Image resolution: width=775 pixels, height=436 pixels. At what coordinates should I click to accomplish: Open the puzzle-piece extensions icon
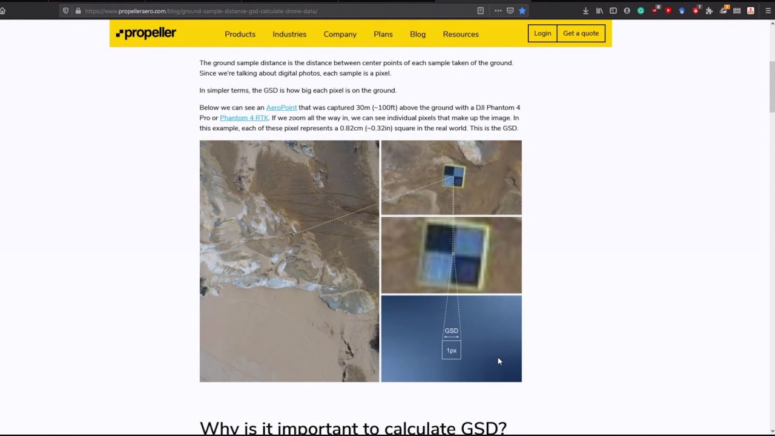709,11
